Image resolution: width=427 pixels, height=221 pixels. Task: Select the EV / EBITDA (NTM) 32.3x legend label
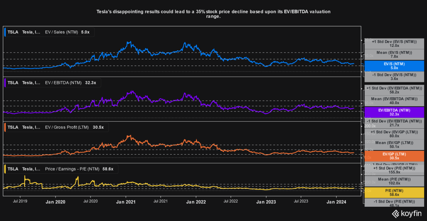[x=70, y=83]
